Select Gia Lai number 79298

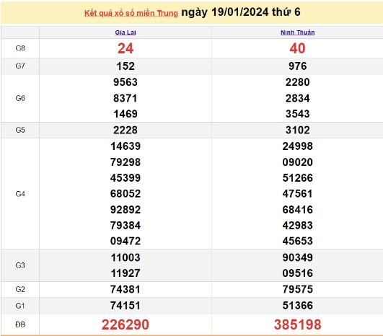coord(126,162)
